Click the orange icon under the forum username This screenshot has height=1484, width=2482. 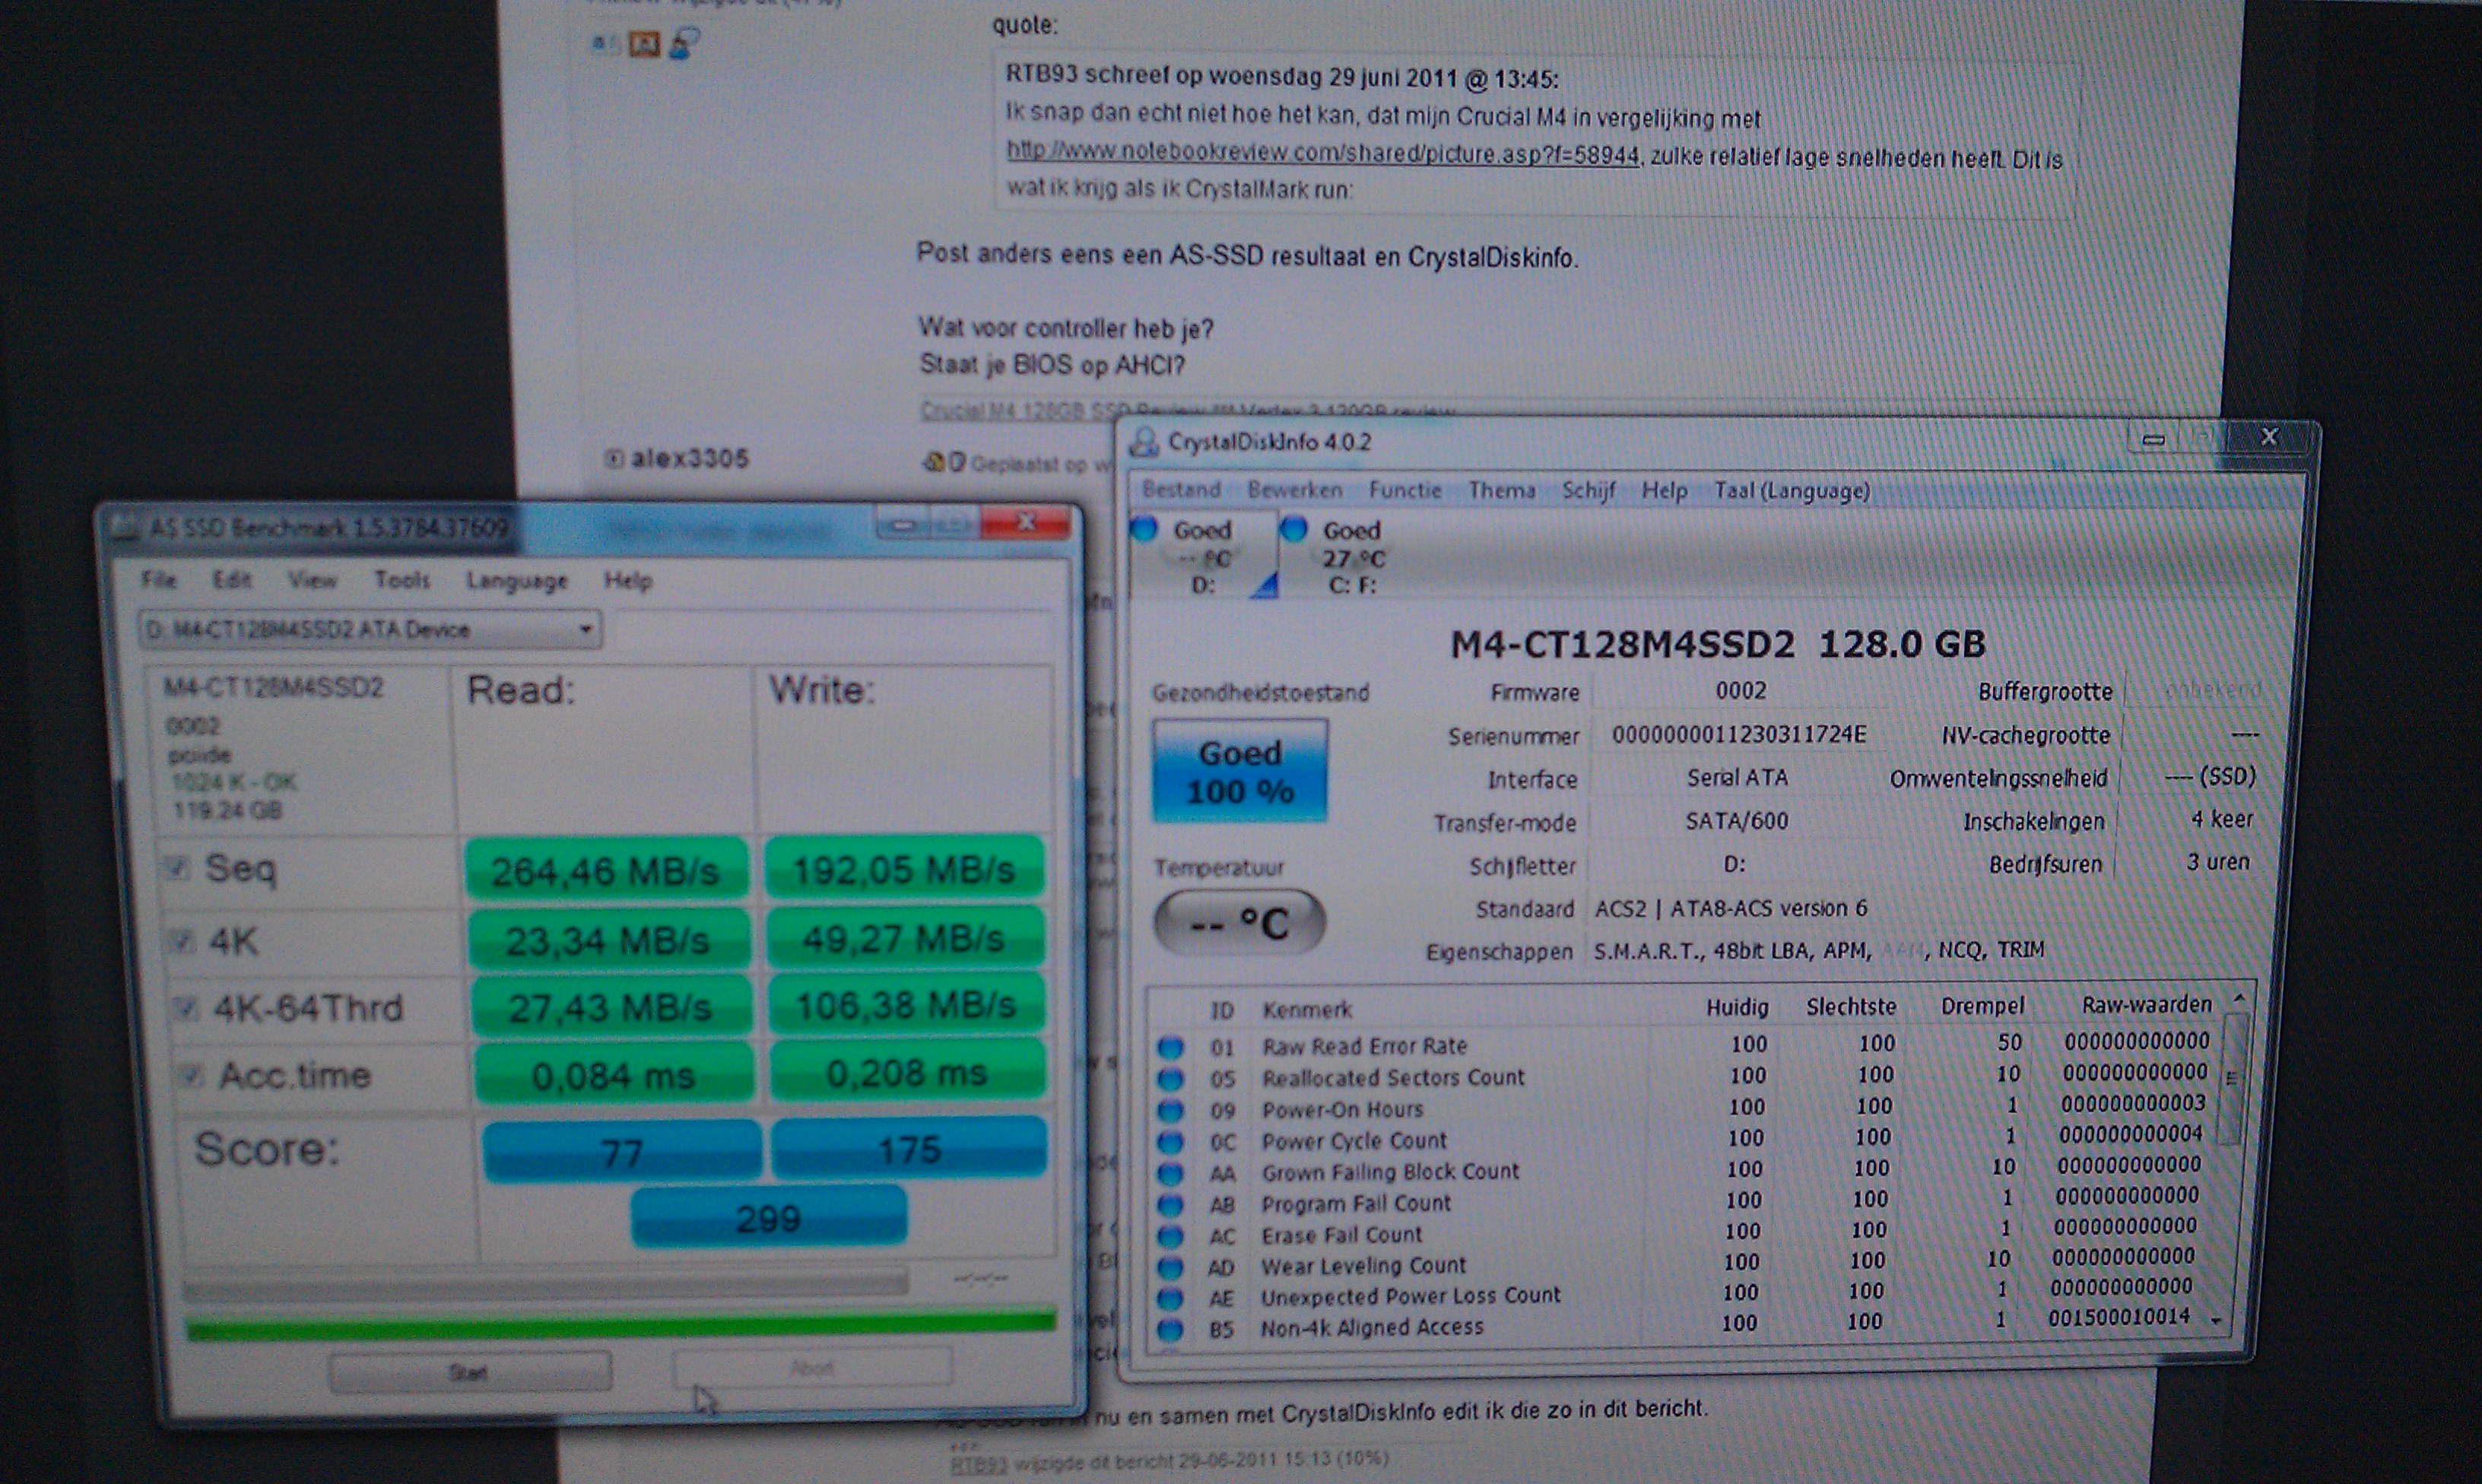(x=644, y=44)
